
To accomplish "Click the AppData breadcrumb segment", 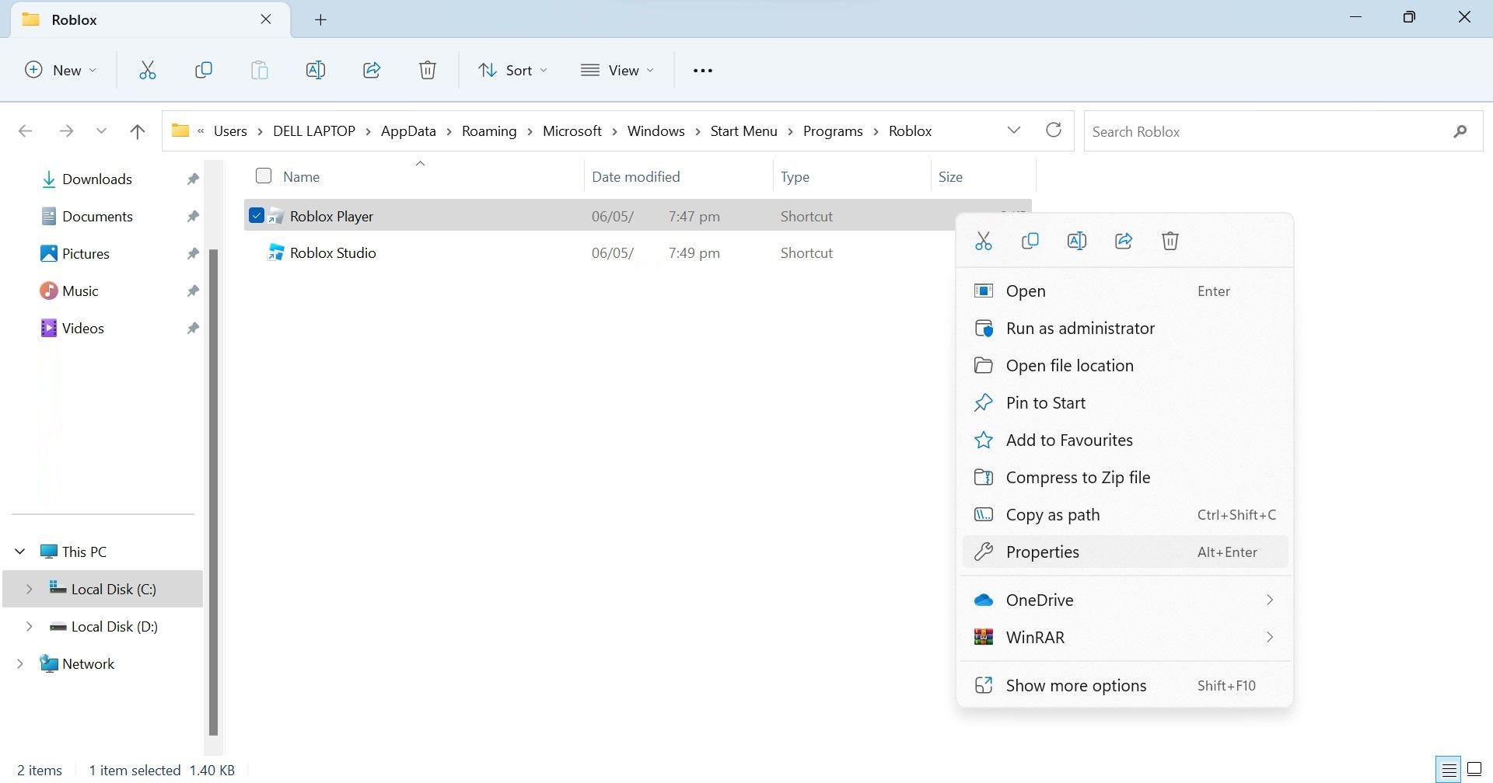I will (x=408, y=131).
